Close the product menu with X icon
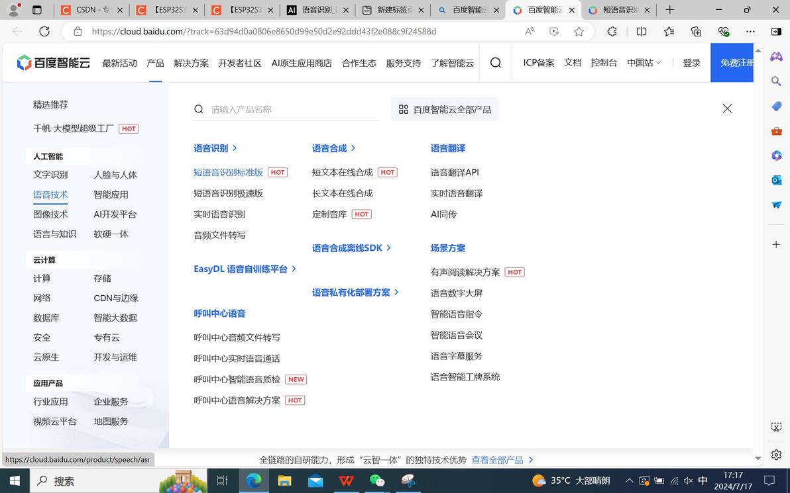The height and width of the screenshot is (493, 790). pos(727,108)
